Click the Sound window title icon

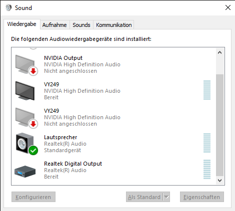[8, 7]
